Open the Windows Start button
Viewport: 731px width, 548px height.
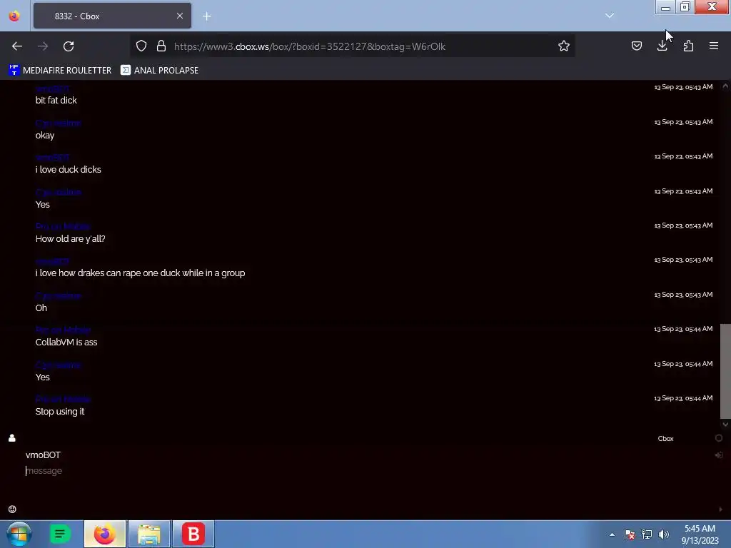(x=19, y=534)
